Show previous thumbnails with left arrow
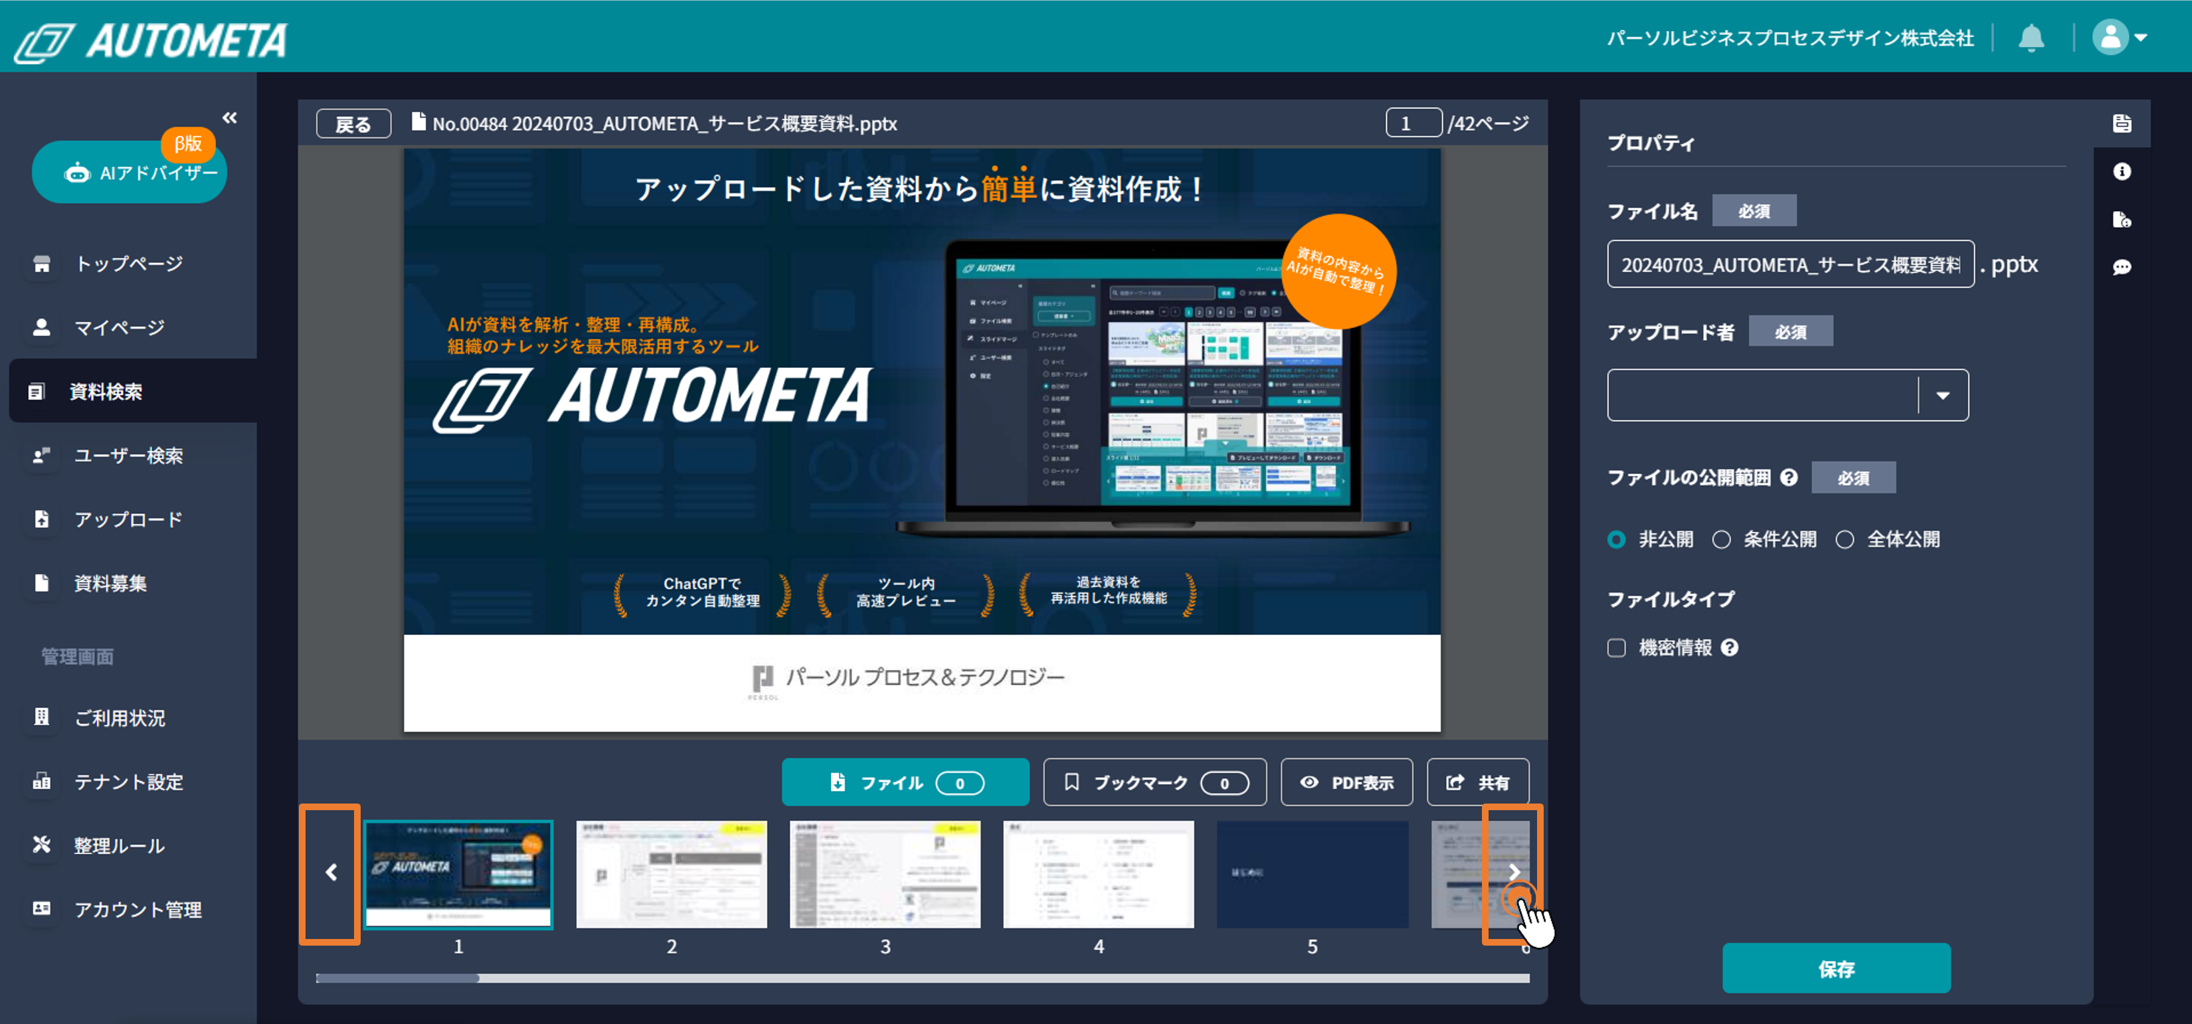 coord(330,873)
